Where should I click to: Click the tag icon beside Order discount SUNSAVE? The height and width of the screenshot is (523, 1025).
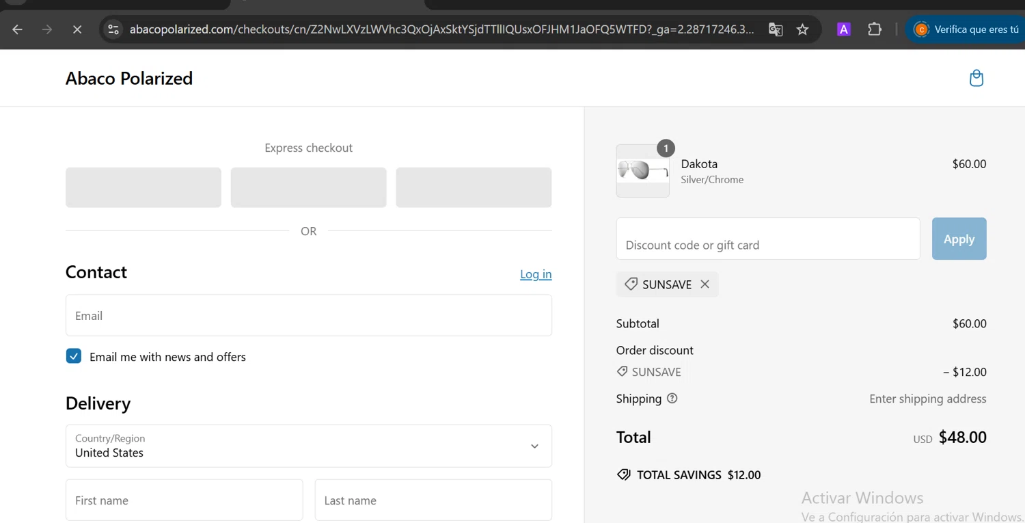622,371
